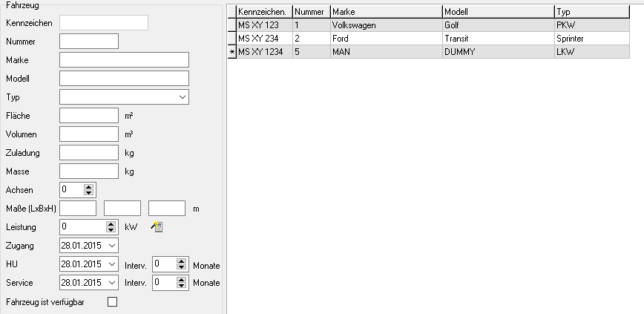
Task: Click the 'Transit' cell
Action: 499,38
